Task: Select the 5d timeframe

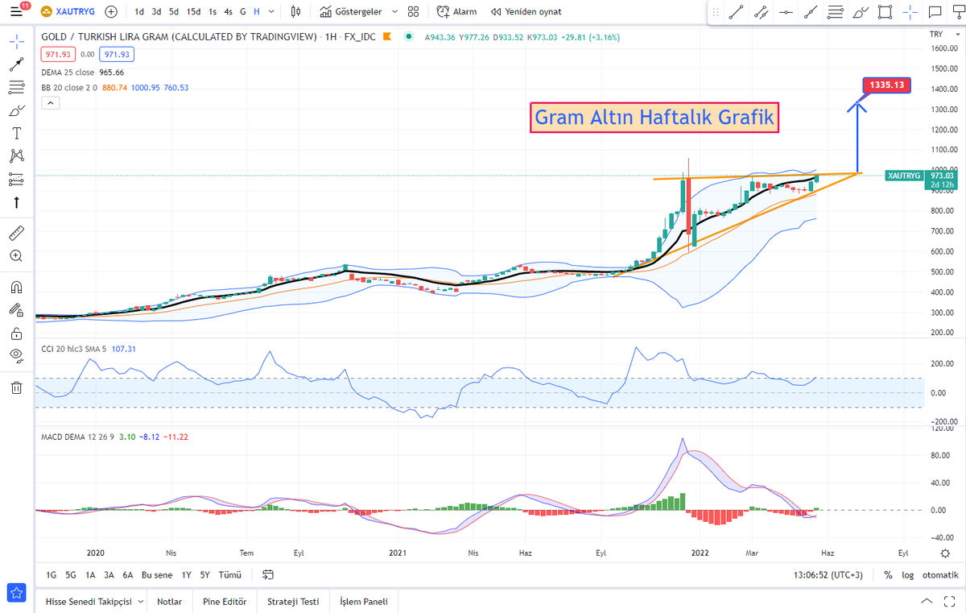Action: (x=174, y=12)
